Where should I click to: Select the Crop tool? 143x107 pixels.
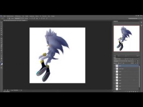coord(1,30)
